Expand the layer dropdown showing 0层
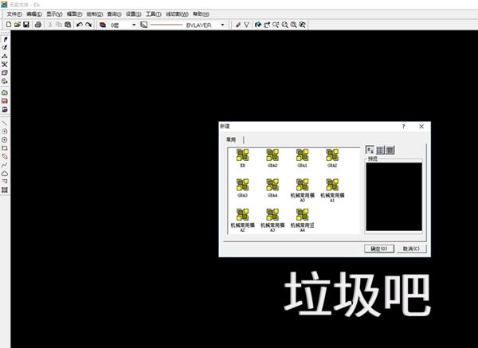Screen dimensions: 478x348 (134, 25)
